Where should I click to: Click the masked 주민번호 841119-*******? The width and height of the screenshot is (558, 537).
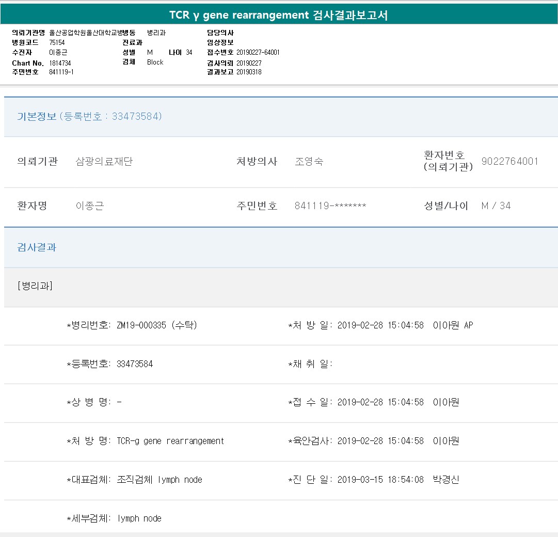330,206
